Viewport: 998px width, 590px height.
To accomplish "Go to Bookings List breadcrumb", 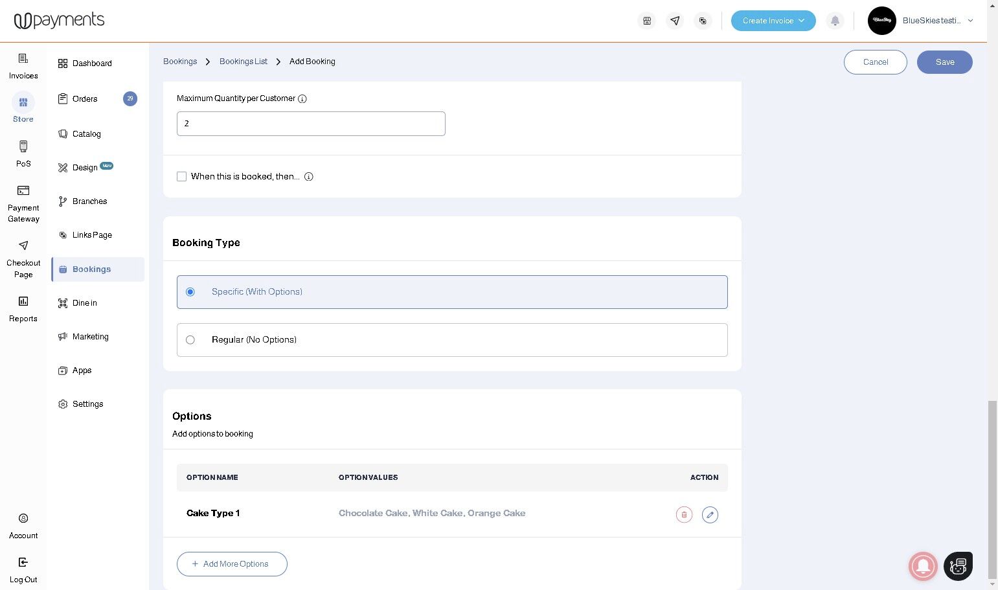I will point(244,62).
